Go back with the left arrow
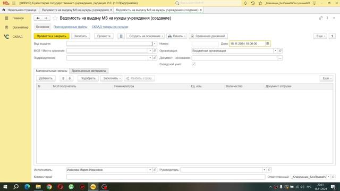The height and width of the screenshot is (191, 340). (38, 18)
